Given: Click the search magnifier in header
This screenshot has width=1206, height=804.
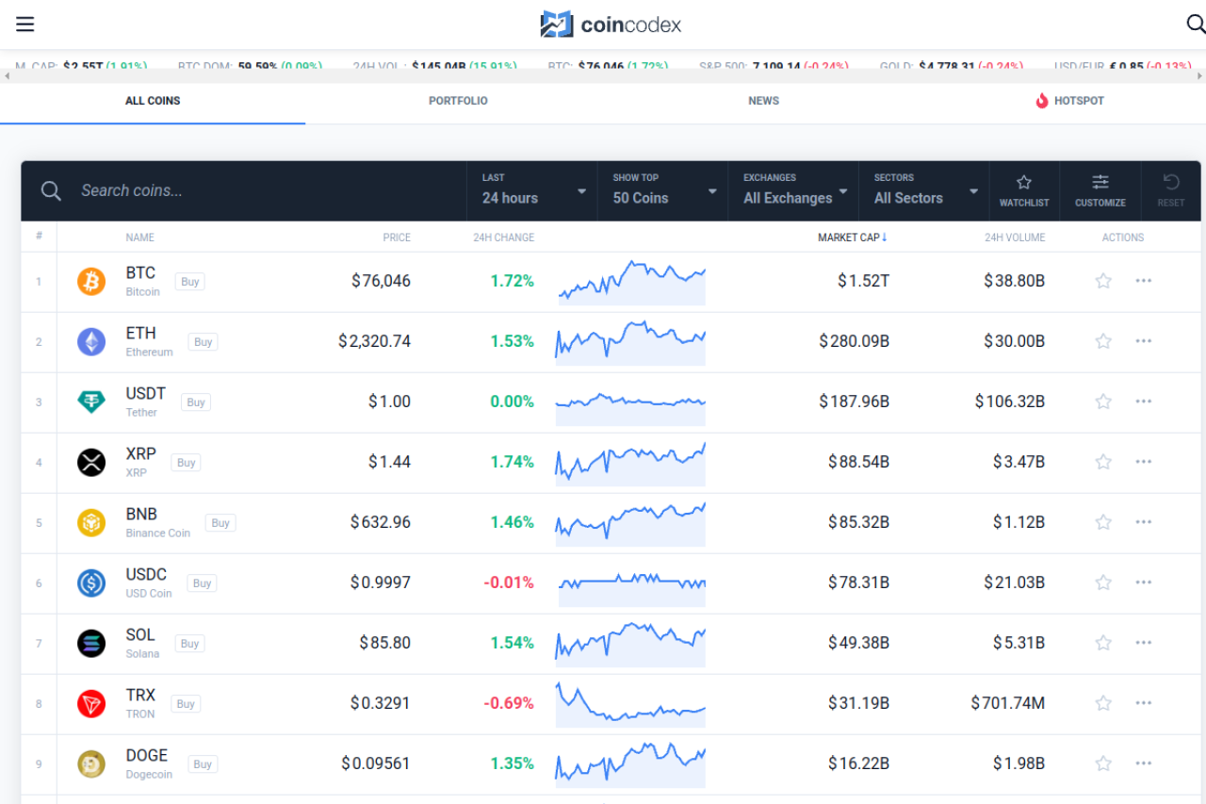Looking at the screenshot, I should [1194, 25].
